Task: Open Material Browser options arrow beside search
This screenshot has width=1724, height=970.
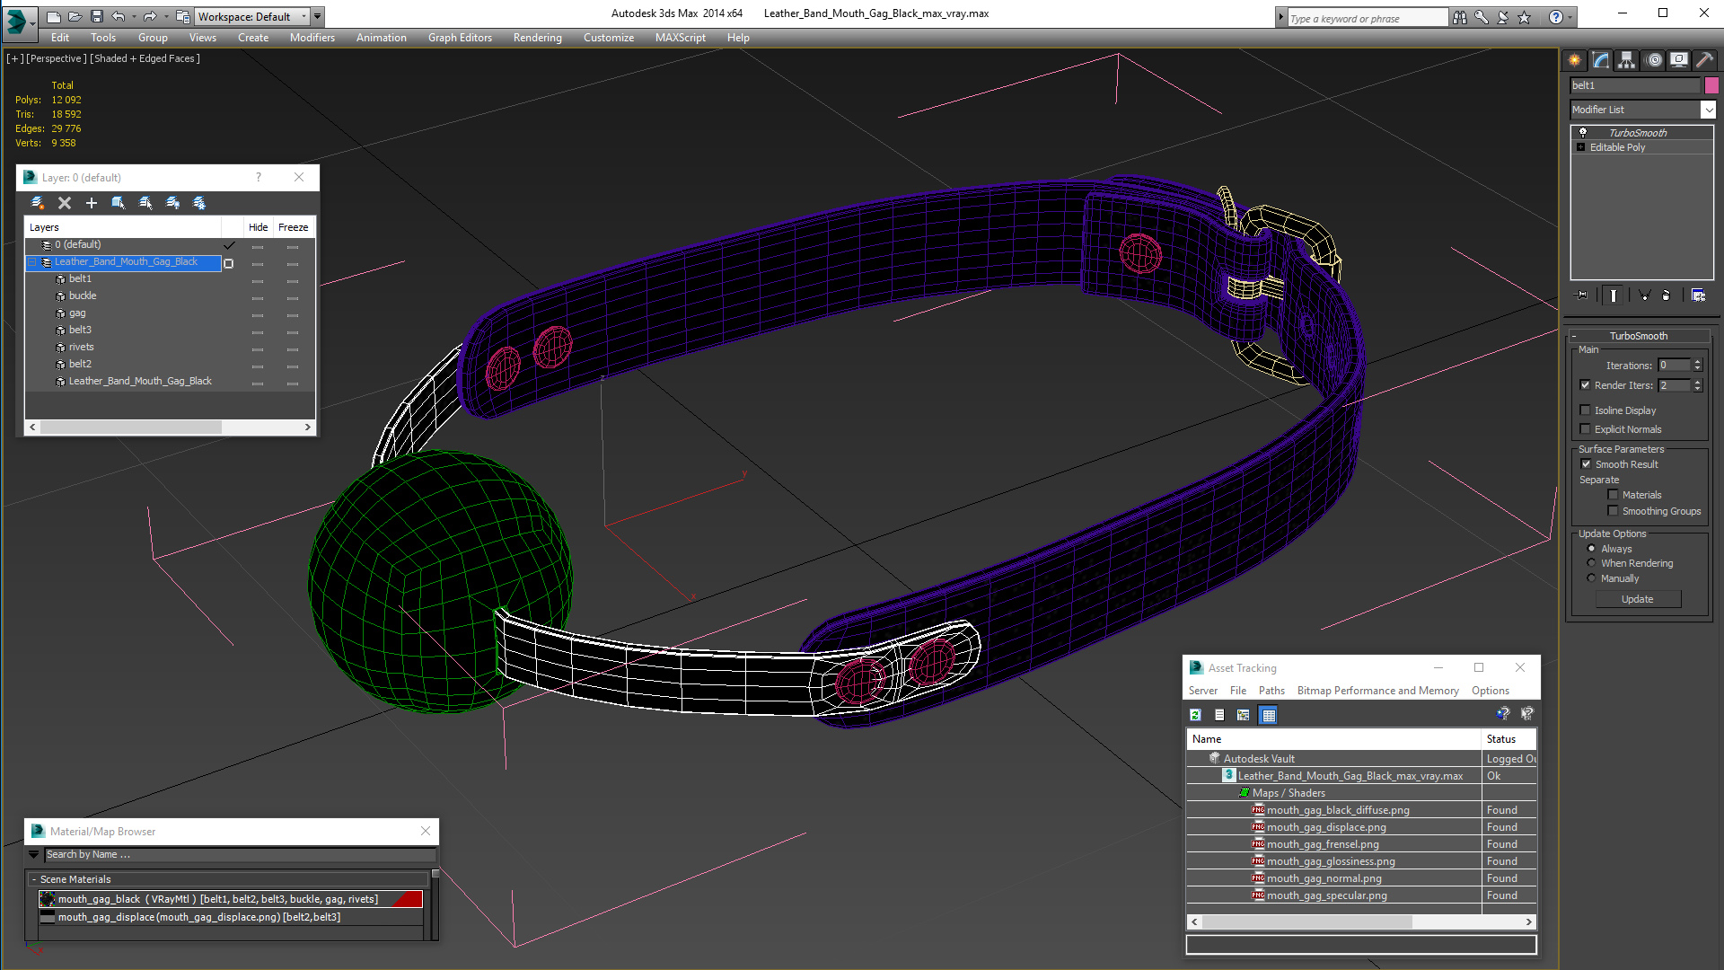Action: click(x=34, y=854)
